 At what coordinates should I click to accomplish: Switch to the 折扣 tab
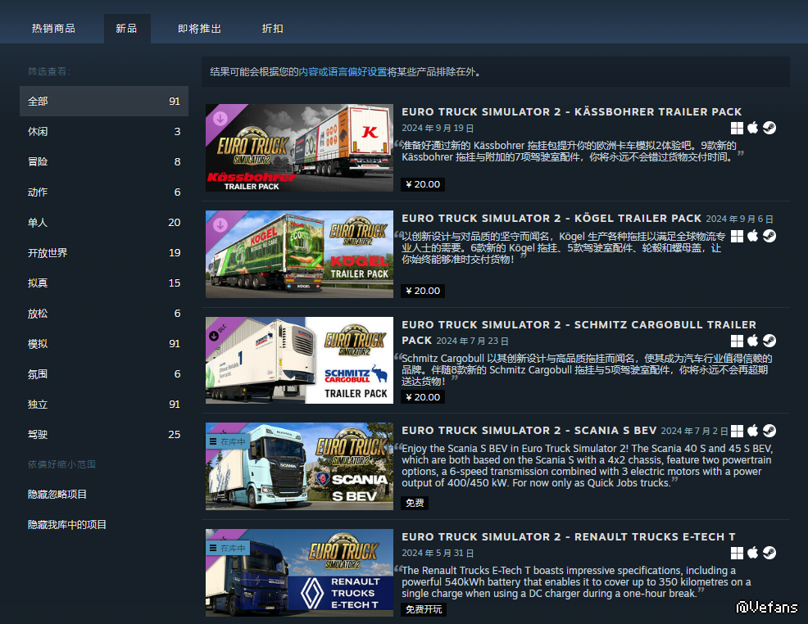pyautogui.click(x=272, y=29)
